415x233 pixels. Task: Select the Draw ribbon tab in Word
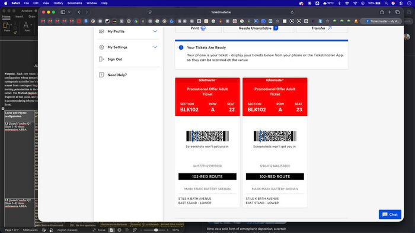tap(32, 17)
